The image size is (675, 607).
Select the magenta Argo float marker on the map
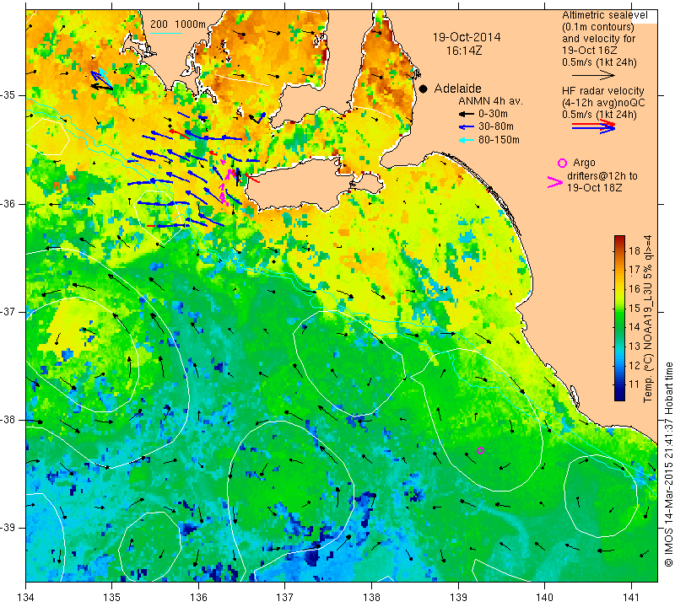tap(481, 451)
